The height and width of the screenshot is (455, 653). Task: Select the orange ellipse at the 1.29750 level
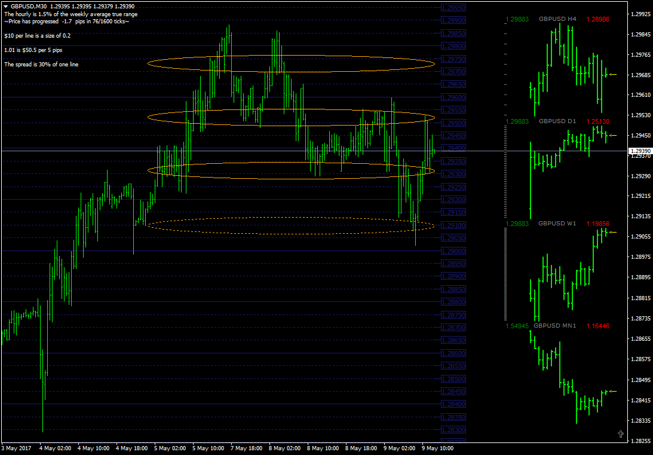[292, 63]
